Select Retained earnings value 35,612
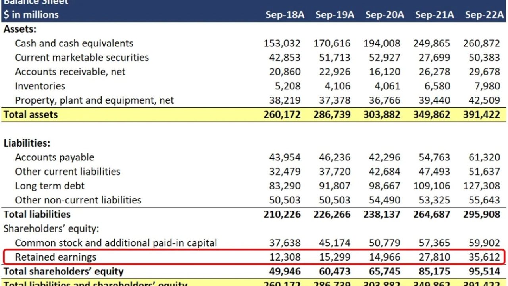 [484, 257]
